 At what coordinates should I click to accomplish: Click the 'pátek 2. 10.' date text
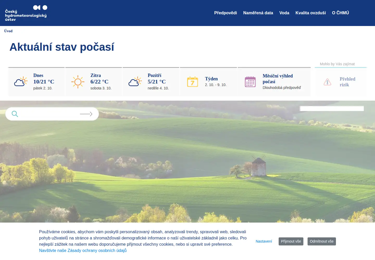pyautogui.click(x=43, y=88)
